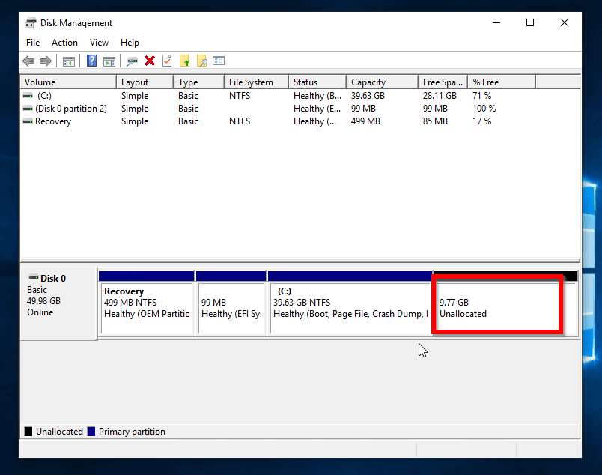
Task: Click the Forward arrow toolbar icon
Action: tap(46, 61)
